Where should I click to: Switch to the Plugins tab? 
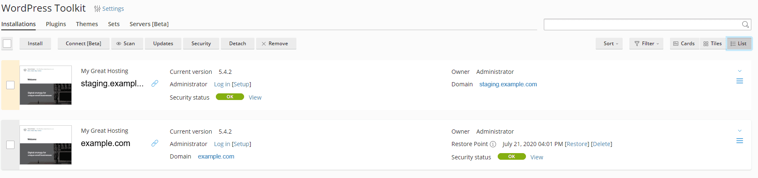56,24
